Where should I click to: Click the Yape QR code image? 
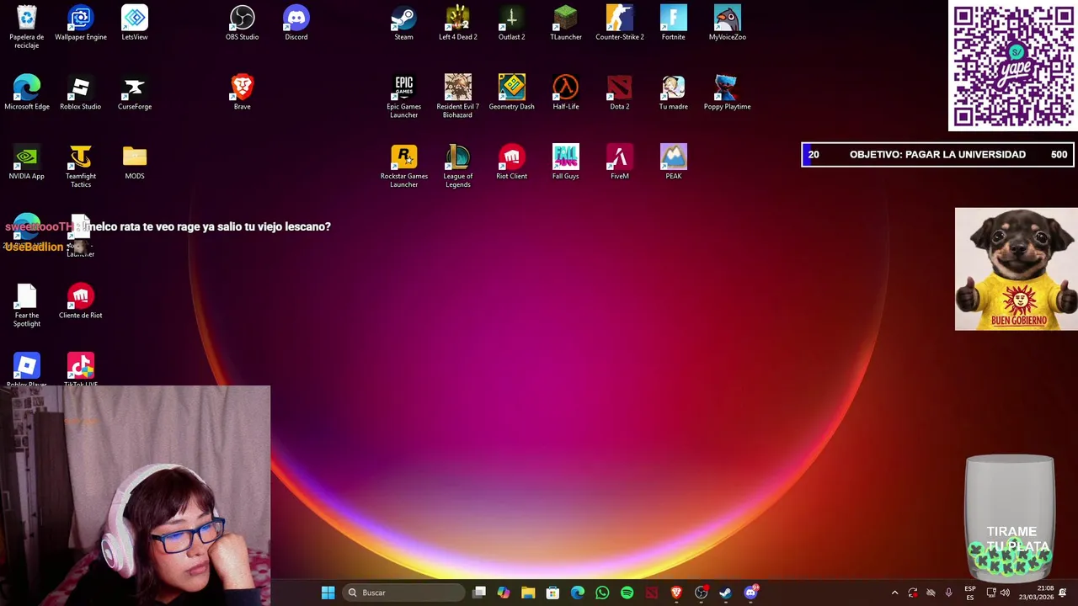pyautogui.click(x=1013, y=66)
